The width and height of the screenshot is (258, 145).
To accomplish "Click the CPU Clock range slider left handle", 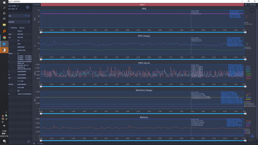I will click(41, 87).
